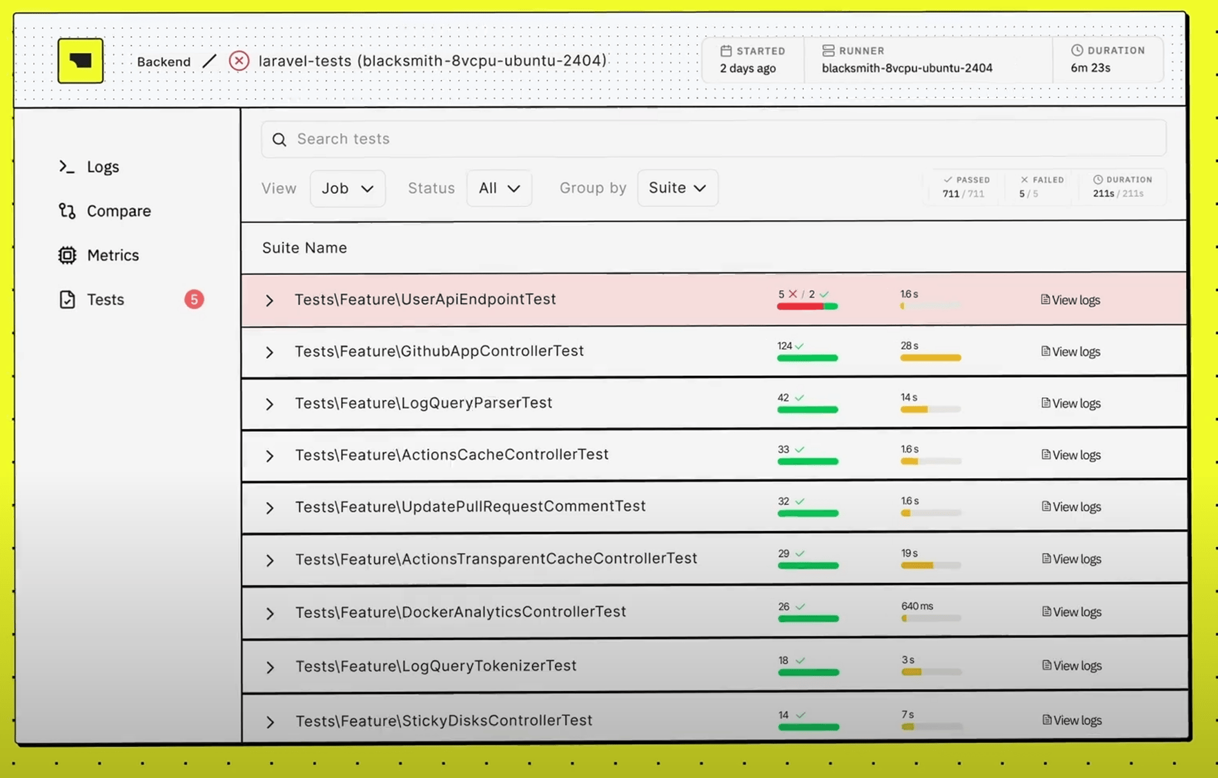
Task: Open the Group by Suite dropdown
Action: [677, 188]
